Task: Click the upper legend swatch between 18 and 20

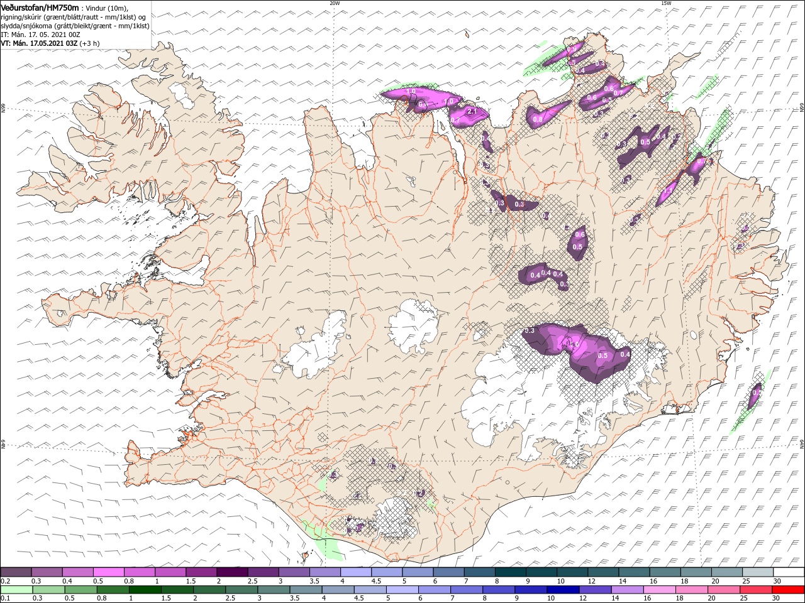Action: (x=696, y=572)
